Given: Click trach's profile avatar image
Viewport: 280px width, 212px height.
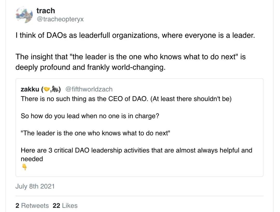Looking at the screenshot, I should point(24,15).
